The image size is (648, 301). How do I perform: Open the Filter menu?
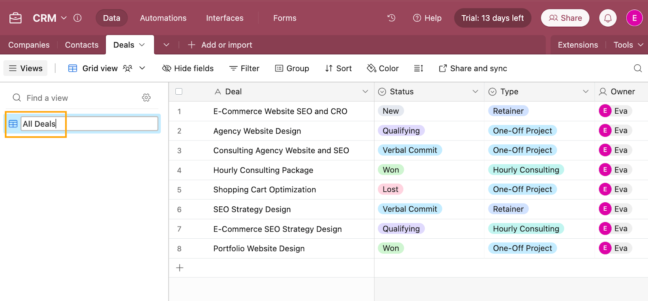tap(244, 68)
